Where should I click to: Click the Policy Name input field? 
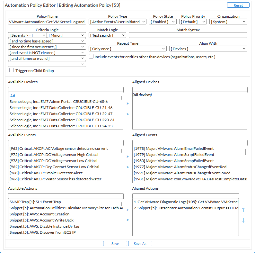47,22
